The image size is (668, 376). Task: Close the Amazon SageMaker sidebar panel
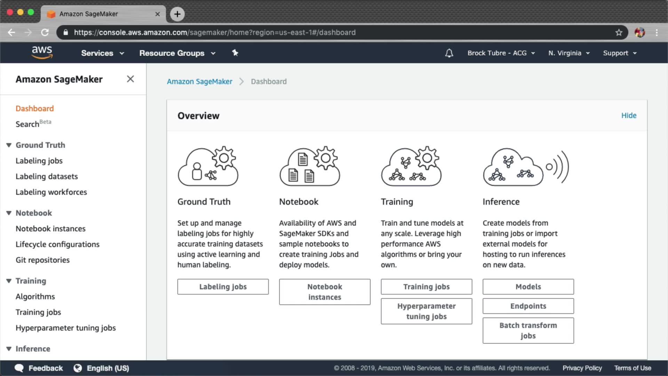coord(130,79)
